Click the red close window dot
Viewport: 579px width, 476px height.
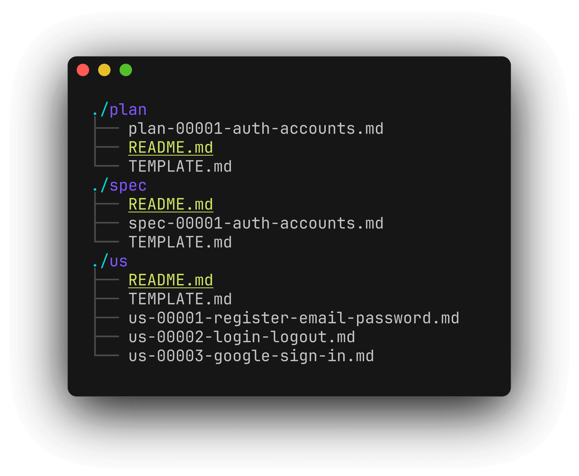click(x=83, y=70)
